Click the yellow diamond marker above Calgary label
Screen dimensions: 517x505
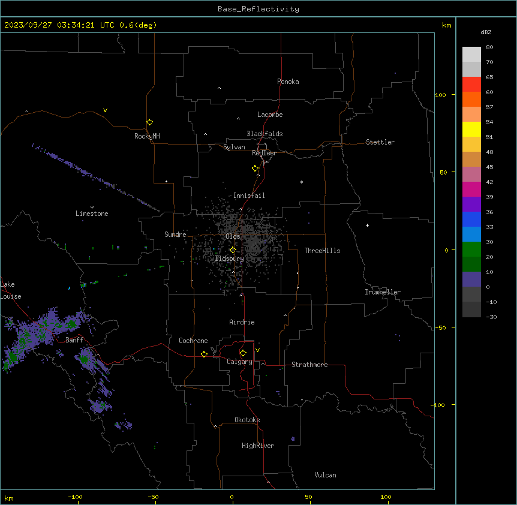tap(244, 353)
